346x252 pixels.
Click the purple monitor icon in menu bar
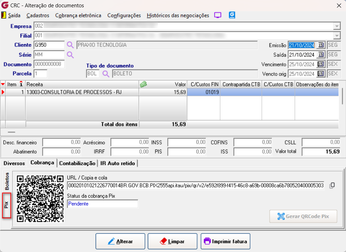(x=218, y=15)
